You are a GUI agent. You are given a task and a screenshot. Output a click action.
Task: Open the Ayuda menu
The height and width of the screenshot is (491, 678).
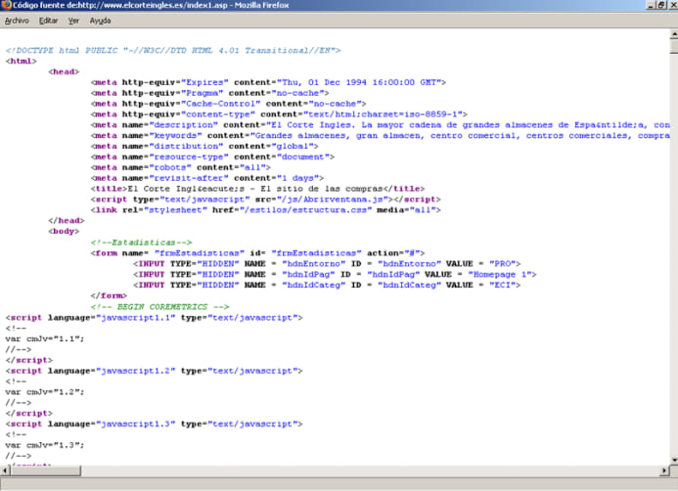pos(100,20)
